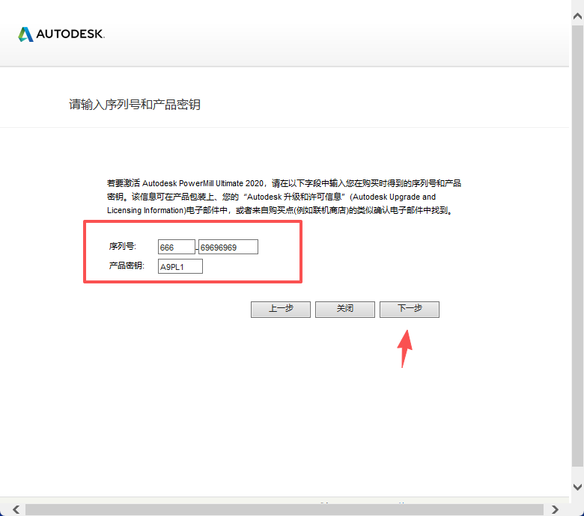
Task: Click the horizontal scrollbar left arrow
Action: pyautogui.click(x=16, y=509)
